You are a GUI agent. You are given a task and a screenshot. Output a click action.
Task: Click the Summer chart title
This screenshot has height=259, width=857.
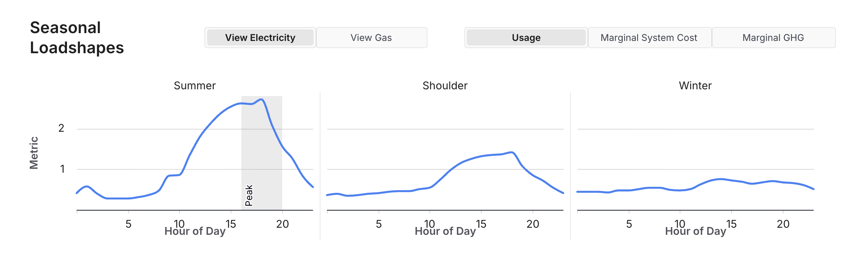point(195,86)
